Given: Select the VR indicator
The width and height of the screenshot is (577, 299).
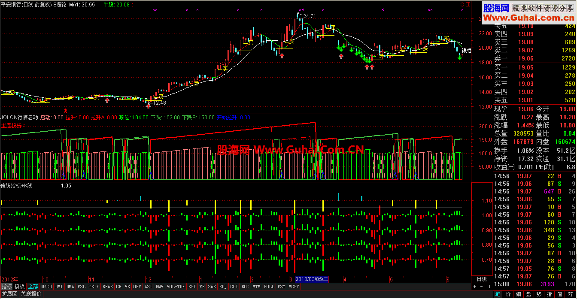Looking at the screenshot, I should pyautogui.click(x=128, y=287).
